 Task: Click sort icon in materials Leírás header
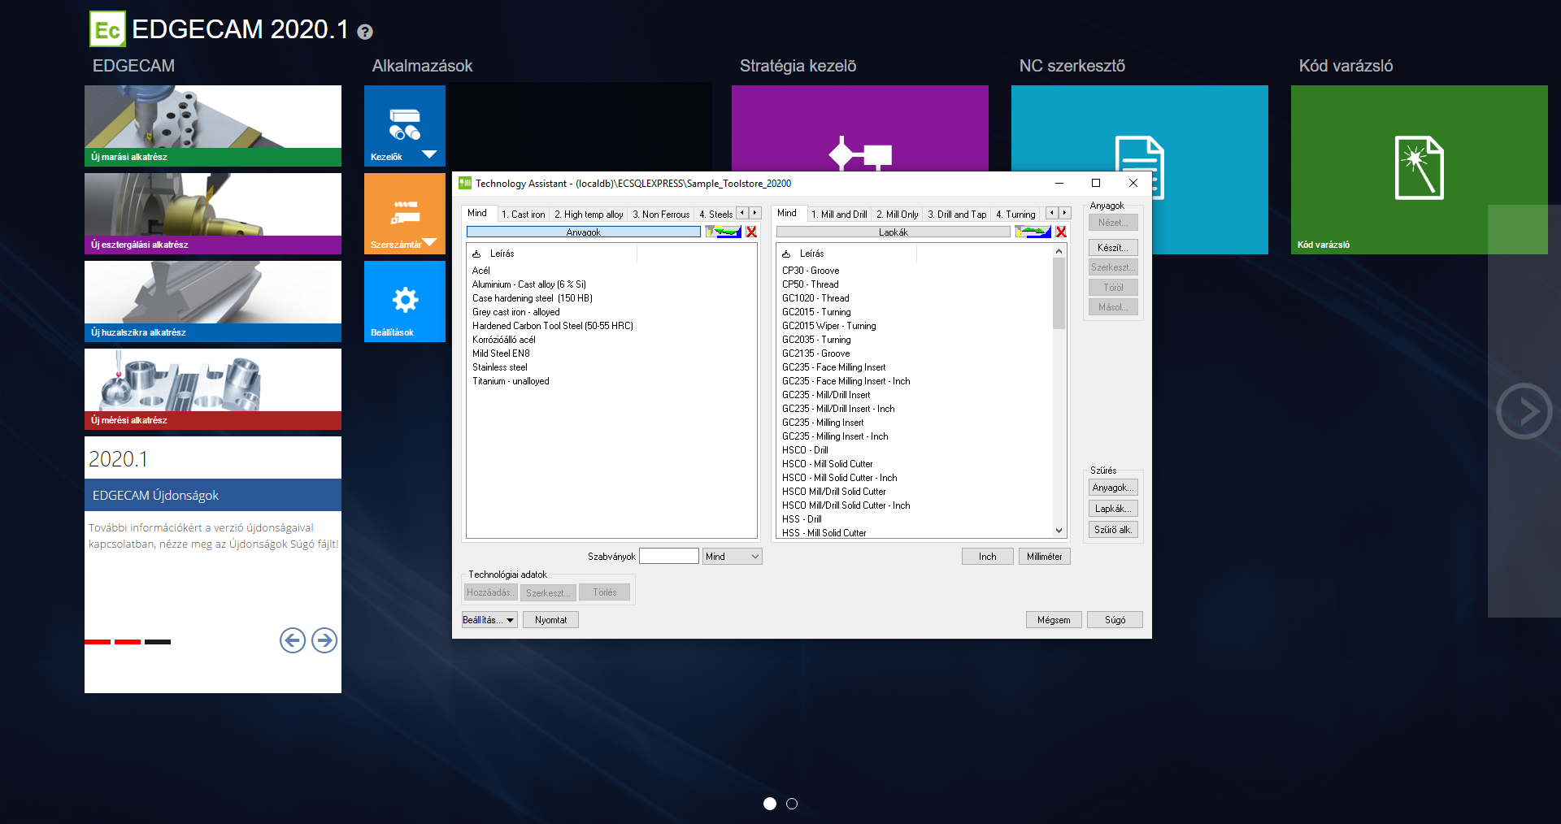point(476,254)
